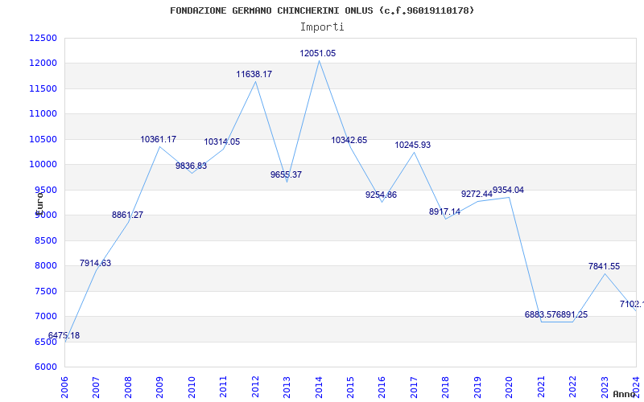Select the 2023 year axis label
Screen dimensions: 644x402
click(605, 387)
